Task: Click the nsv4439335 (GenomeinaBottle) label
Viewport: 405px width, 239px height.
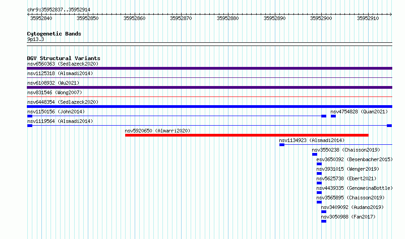Action: (354, 188)
